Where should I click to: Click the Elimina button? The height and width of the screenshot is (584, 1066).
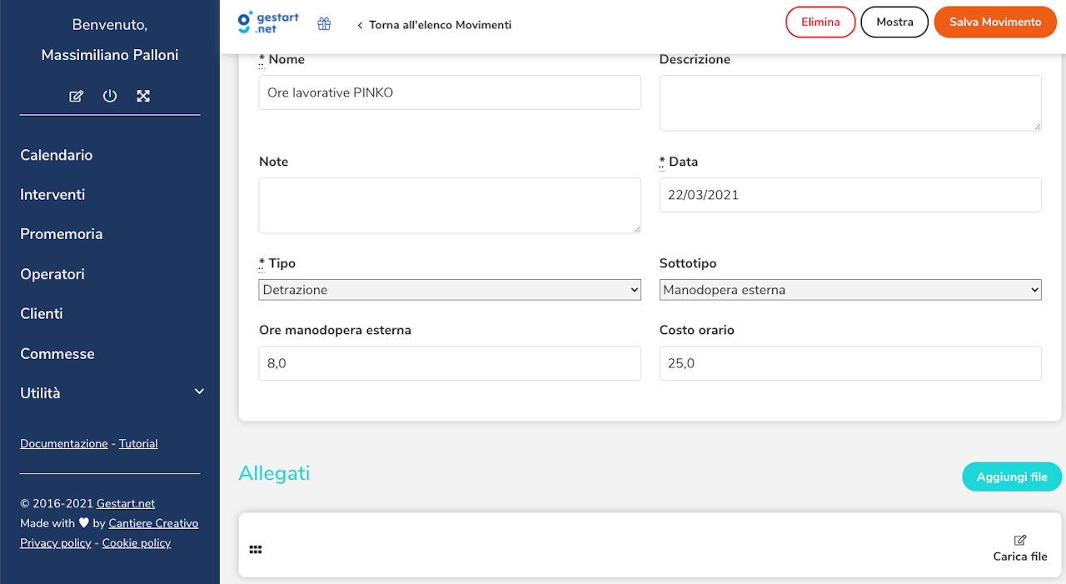click(820, 22)
